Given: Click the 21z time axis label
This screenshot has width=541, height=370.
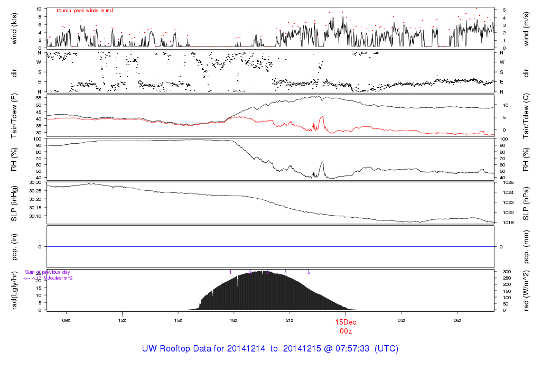Looking at the screenshot, I should point(290,320).
